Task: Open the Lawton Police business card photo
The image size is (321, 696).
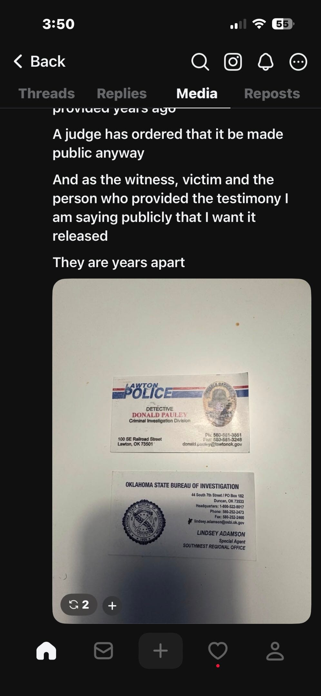Action: pos(180,412)
